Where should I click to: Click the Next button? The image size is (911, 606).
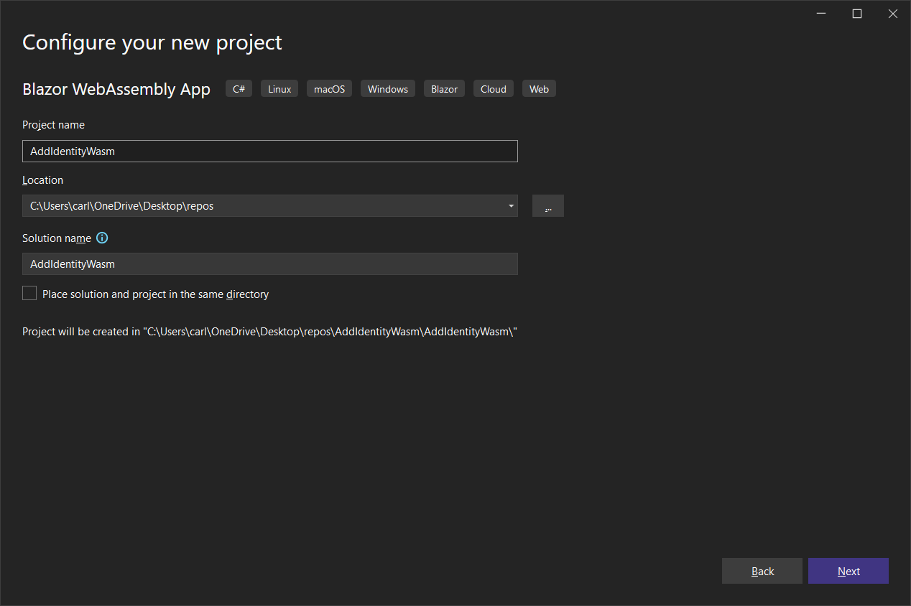(x=848, y=571)
